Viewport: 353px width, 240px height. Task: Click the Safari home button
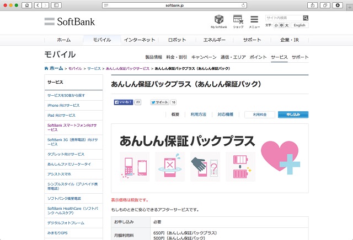pos(27,5)
